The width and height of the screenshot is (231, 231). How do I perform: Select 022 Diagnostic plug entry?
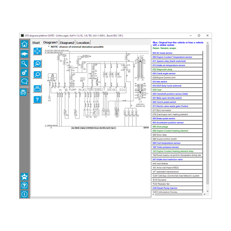click(x=177, y=69)
